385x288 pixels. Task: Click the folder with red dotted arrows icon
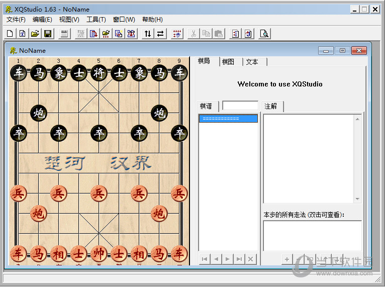(x=106, y=33)
